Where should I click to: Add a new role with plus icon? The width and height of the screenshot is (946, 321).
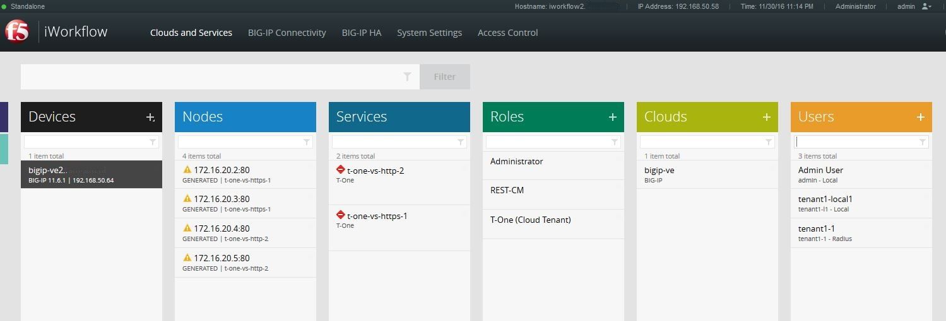[612, 117]
